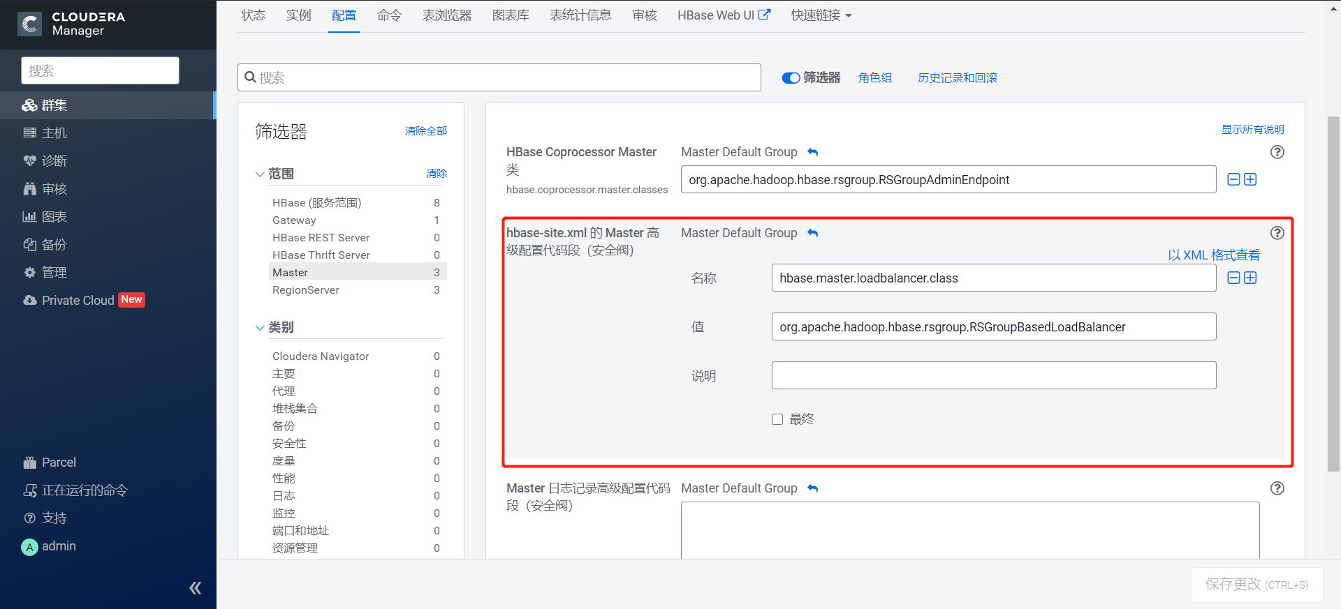
Task: Switch to the 实例 tab
Action: pyautogui.click(x=298, y=15)
